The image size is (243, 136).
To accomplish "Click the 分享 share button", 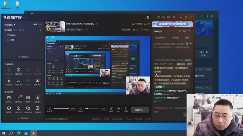I will click(x=147, y=24).
